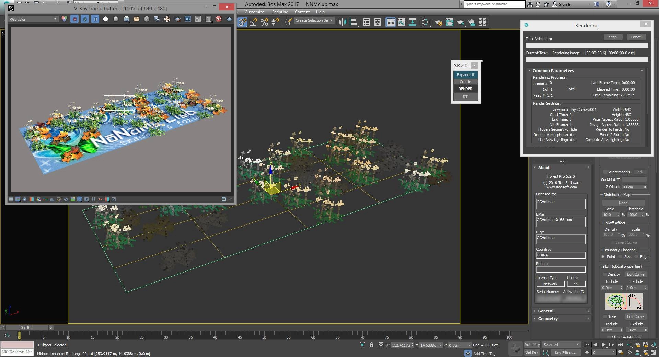This screenshot has width=659, height=357.
Task: Click the keyword search input field
Action: coord(494,4)
